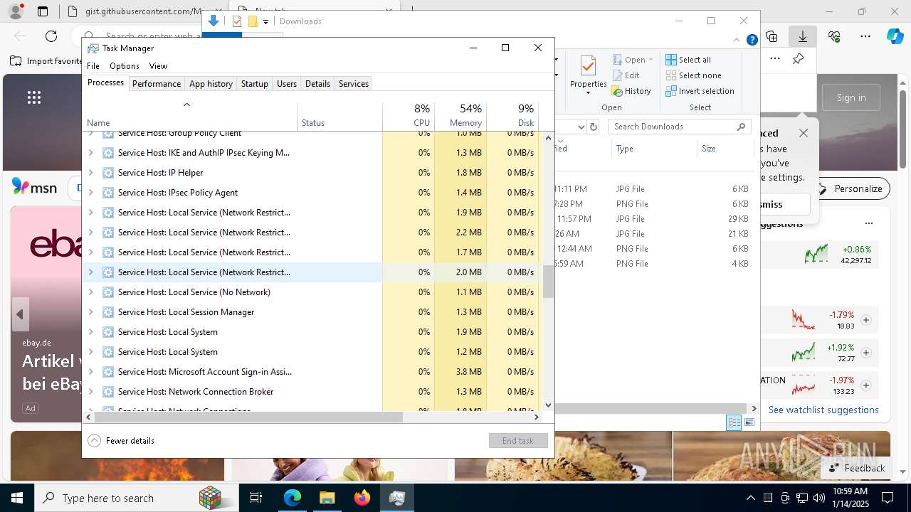This screenshot has height=512, width=911.
Task: Switch to the Performance tab
Action: click(157, 84)
